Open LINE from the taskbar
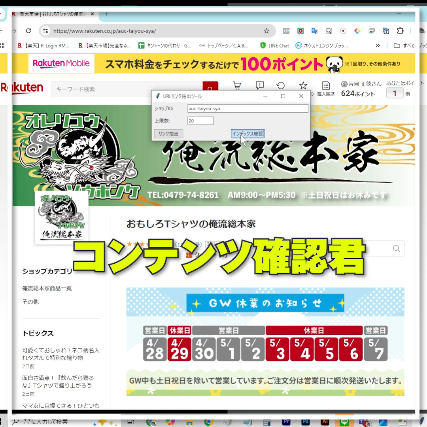Viewport: 427px width, 427px height. point(344,422)
